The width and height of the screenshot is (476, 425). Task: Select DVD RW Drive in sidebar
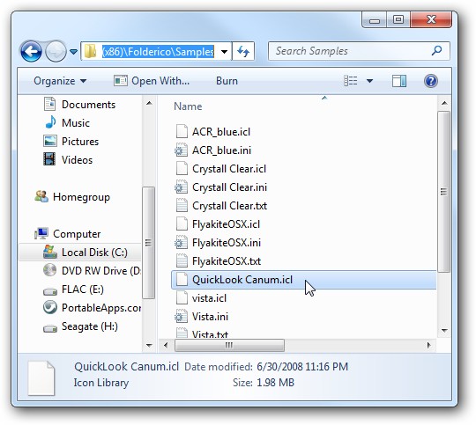[x=92, y=271]
